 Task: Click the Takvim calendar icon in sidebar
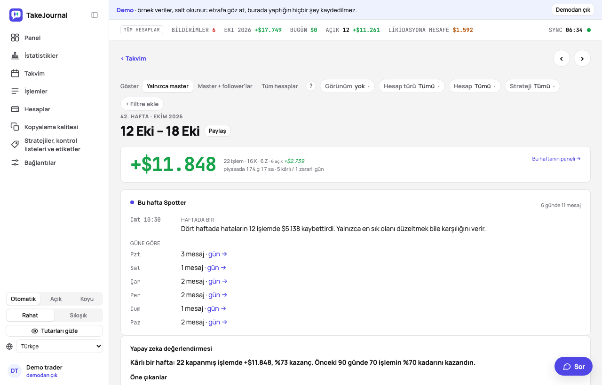15,73
